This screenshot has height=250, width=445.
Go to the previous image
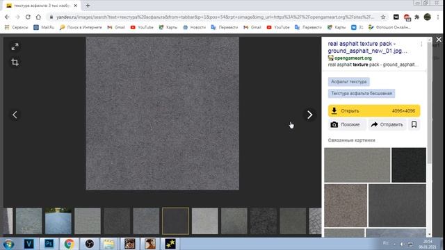click(15, 115)
